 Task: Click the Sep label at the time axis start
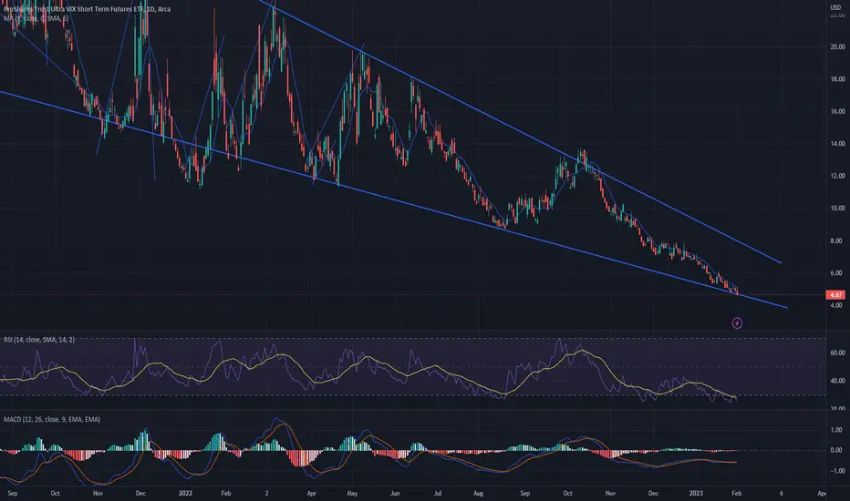click(13, 494)
